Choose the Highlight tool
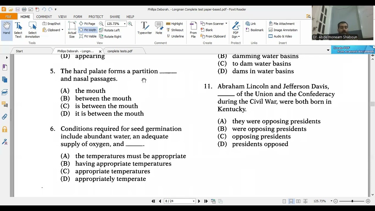375x211 pixels. click(174, 24)
